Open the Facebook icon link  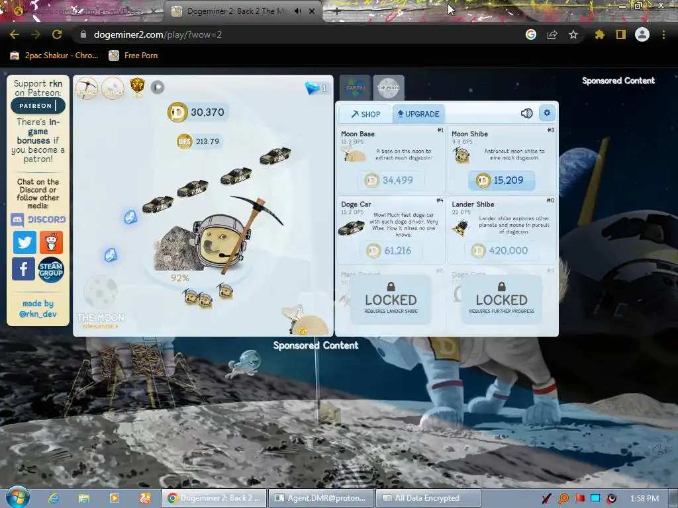(x=23, y=269)
